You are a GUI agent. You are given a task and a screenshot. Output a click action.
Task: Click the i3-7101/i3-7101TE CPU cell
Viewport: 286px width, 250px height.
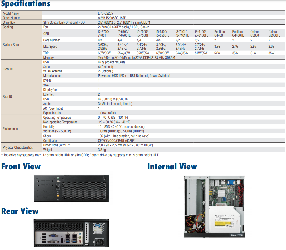[182, 33]
